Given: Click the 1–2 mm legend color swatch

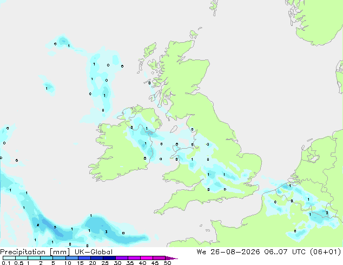Looking at the screenshot, I should click(34, 258).
